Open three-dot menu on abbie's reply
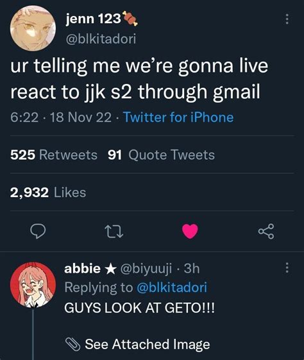 (287, 268)
